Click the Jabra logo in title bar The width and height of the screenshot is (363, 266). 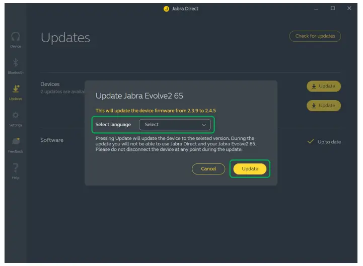166,9
